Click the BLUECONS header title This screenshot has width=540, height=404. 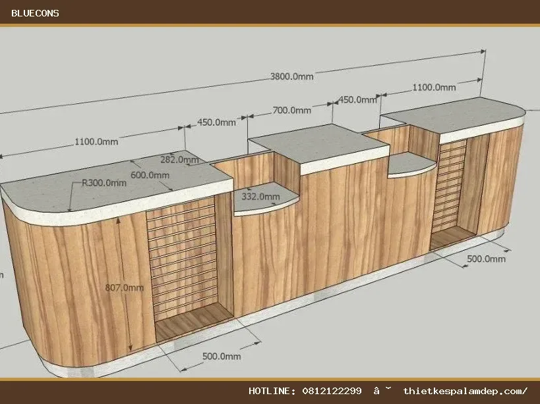[x=35, y=13]
